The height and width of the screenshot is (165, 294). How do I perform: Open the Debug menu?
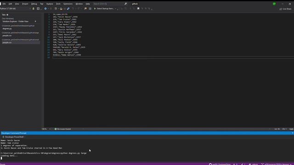[x=34, y=4]
